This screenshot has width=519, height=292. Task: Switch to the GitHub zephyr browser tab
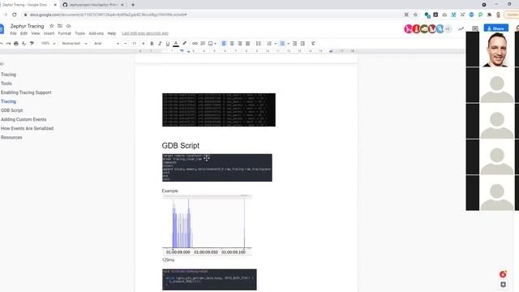coord(93,5)
